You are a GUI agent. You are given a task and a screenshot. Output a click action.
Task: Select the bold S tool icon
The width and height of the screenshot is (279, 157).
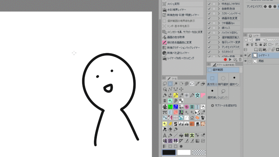coord(176,124)
